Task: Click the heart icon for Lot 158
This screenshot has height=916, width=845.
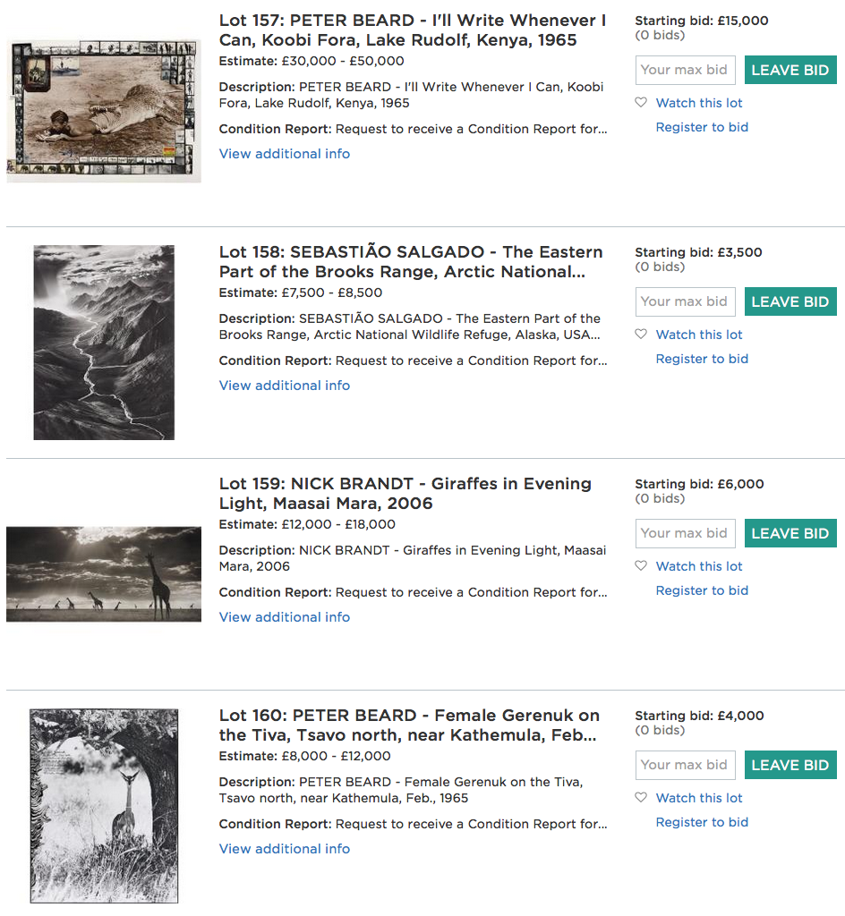Action: coord(641,335)
